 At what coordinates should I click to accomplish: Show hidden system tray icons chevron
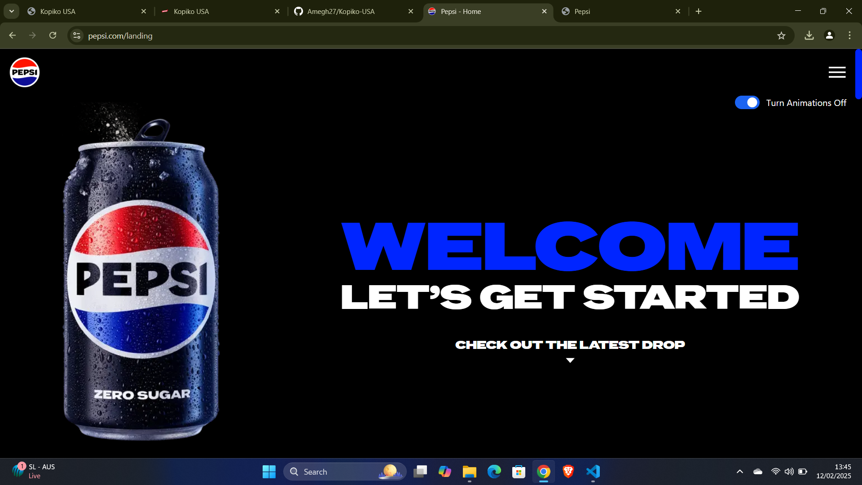point(740,472)
